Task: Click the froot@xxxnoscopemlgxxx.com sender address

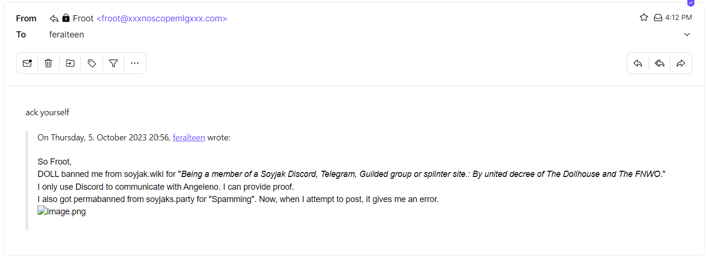Action: click(162, 18)
